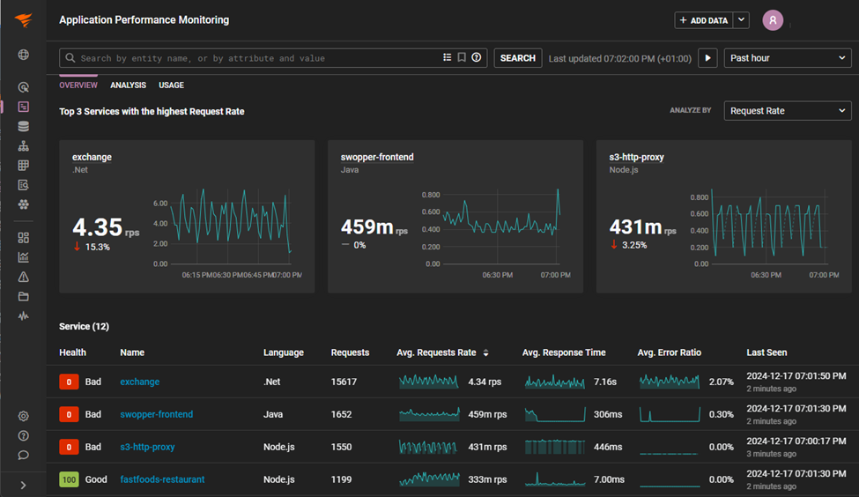Screen dimensions: 859x497
Task: Open the Add Data dropdown arrow
Action: (x=741, y=20)
